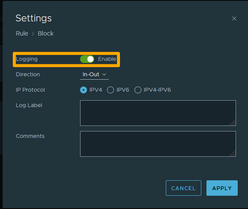Select the IPV6 radio button
Viewport: 248px width, 209px height.
pos(111,90)
